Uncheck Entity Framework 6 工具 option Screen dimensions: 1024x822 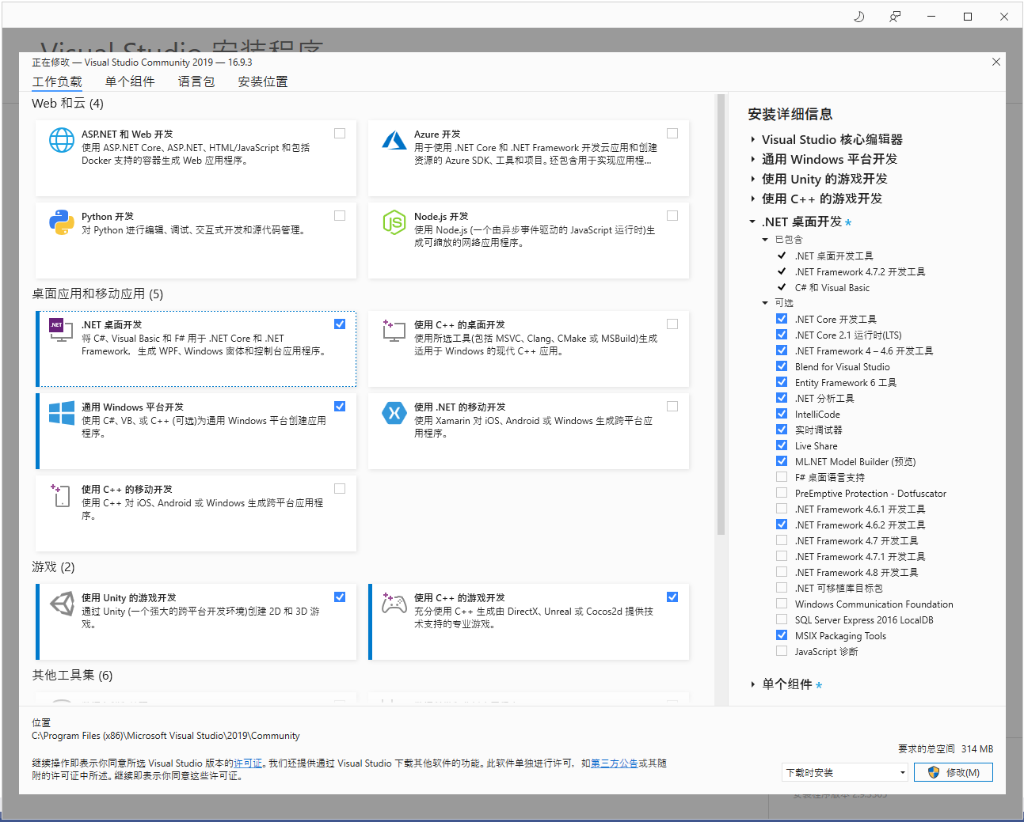(782, 382)
